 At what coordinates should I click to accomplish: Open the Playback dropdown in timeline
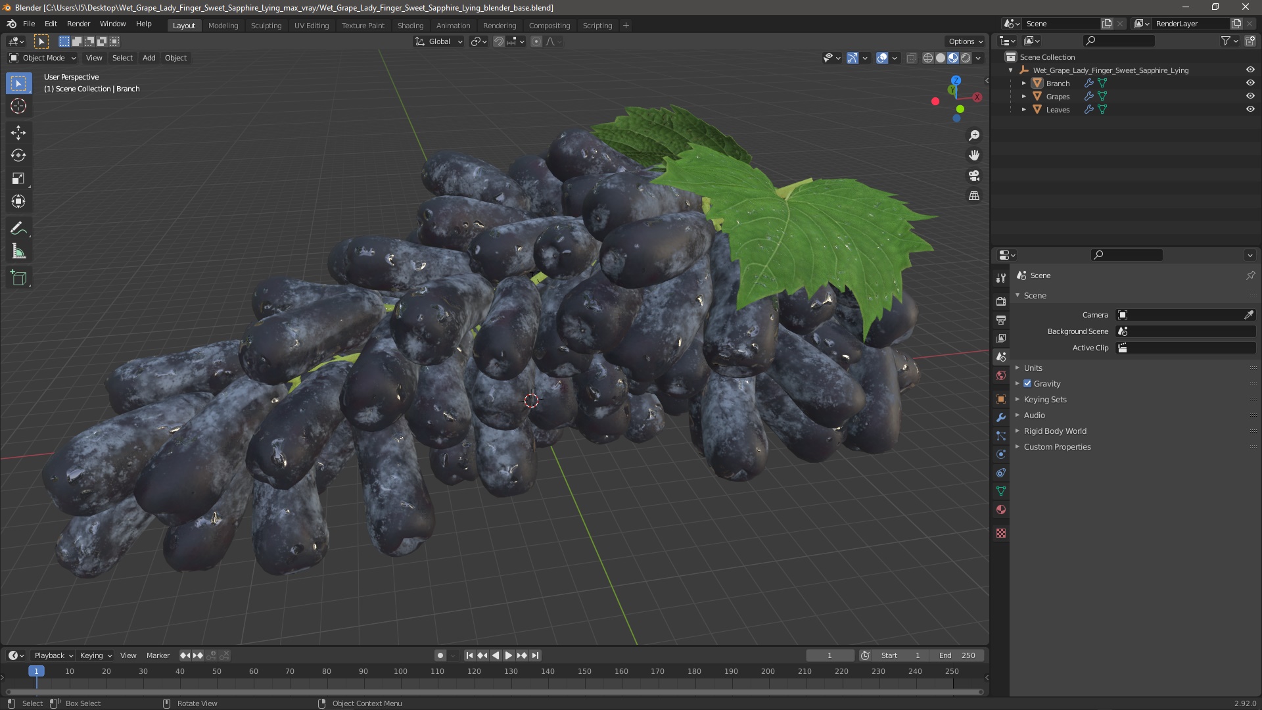pos(53,655)
